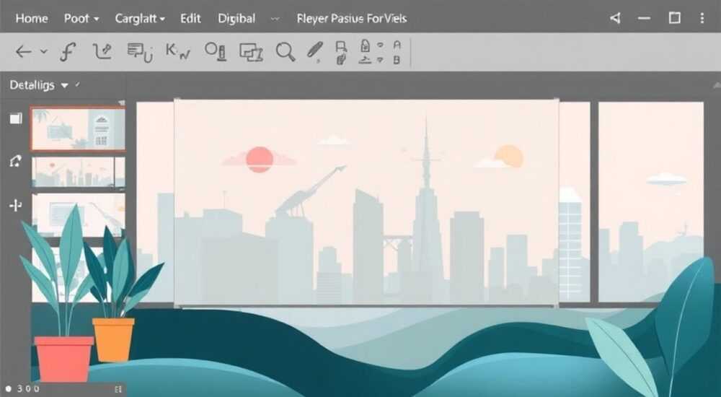The width and height of the screenshot is (721, 397).
Task: Click the back arrow in the toolbar
Action: click(23, 51)
